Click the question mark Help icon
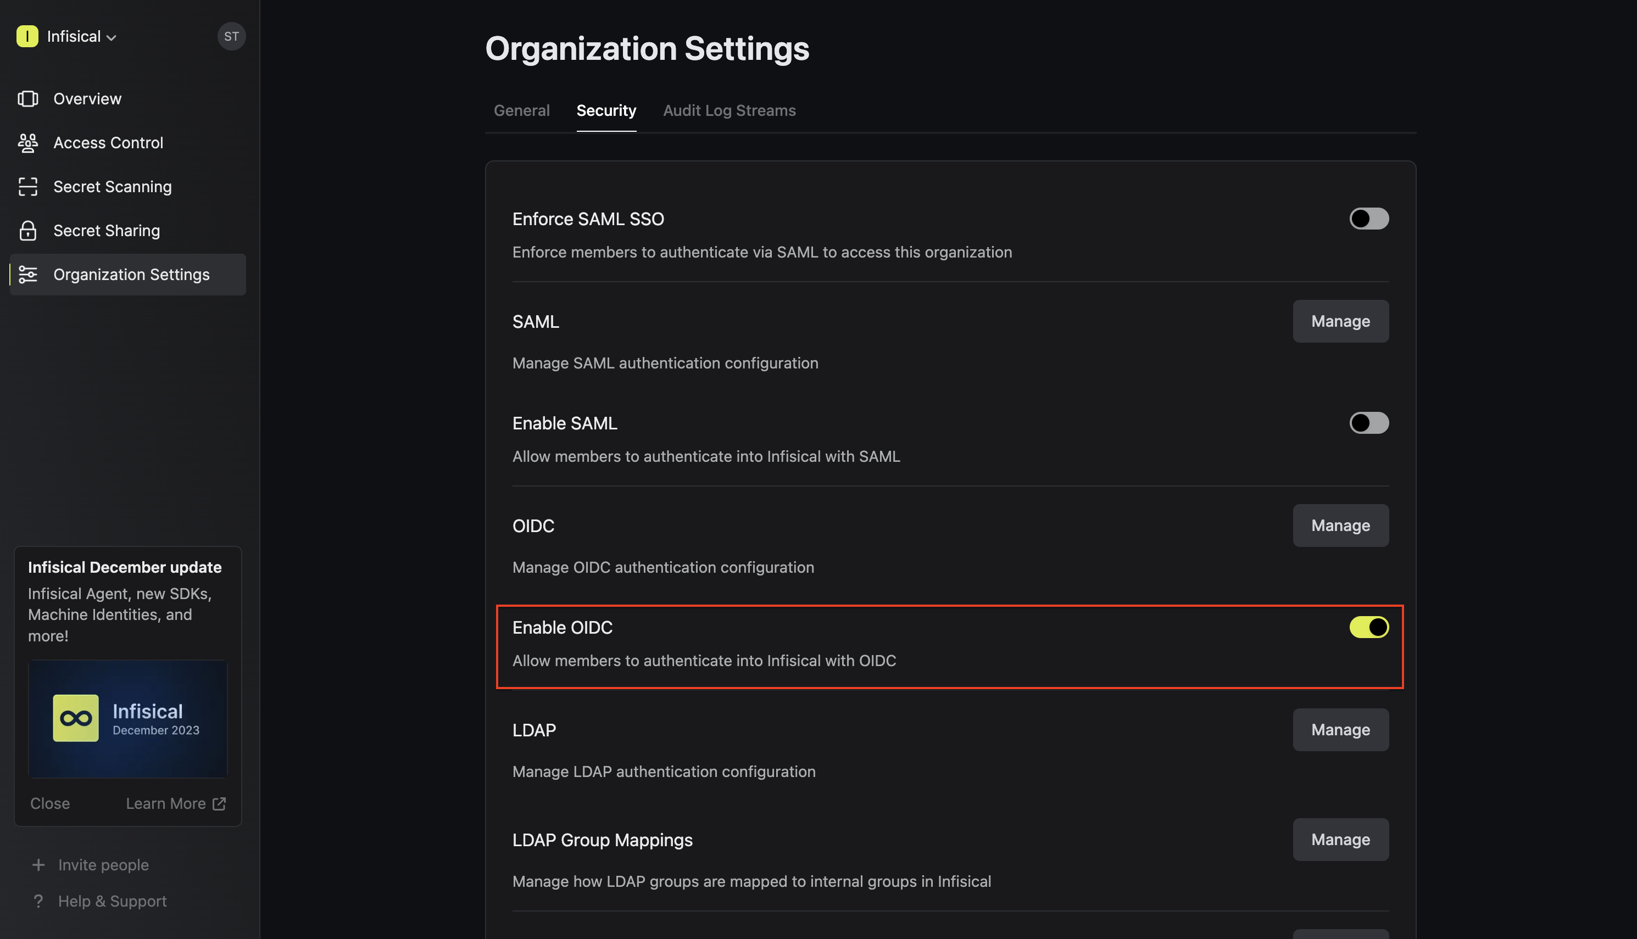The height and width of the screenshot is (939, 1637). (38, 901)
